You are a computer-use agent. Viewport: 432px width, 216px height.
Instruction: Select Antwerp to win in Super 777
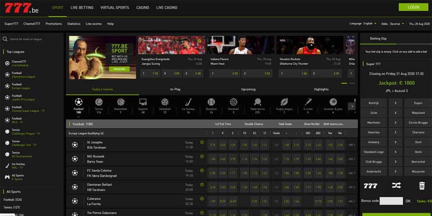click(x=373, y=142)
